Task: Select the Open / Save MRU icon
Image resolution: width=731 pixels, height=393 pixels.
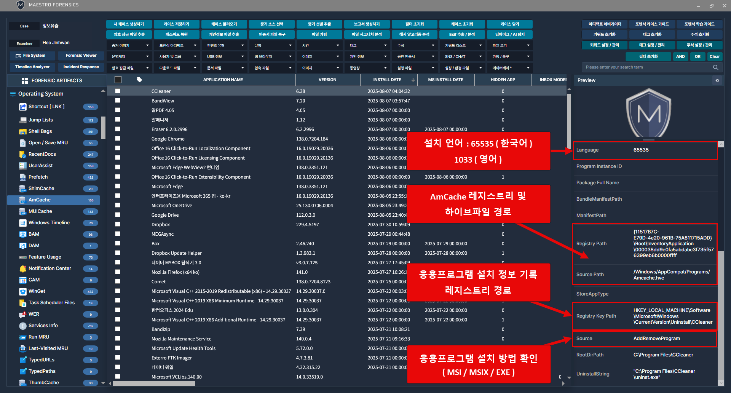Action: coord(22,143)
